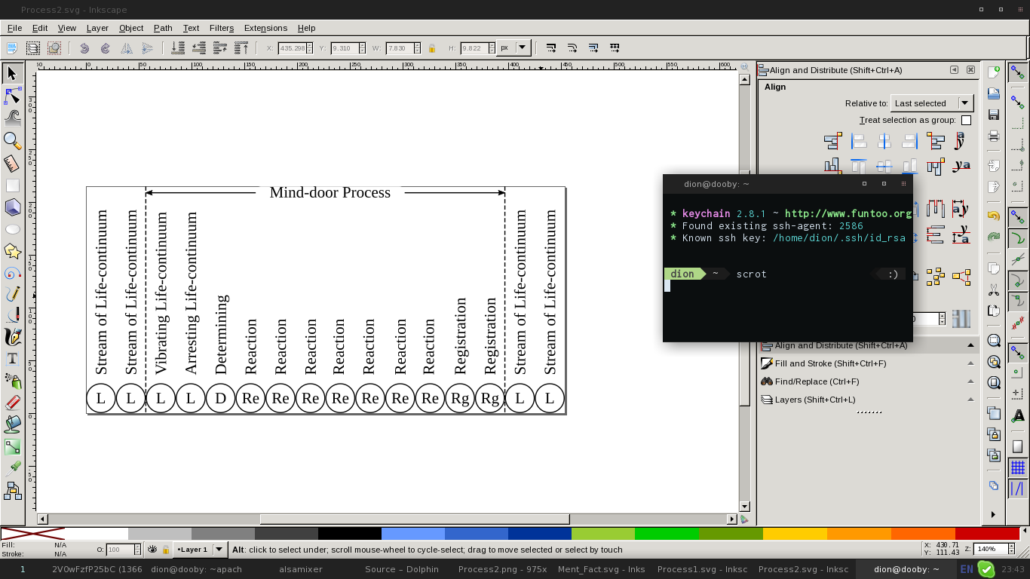Pick the red color swatch in palette
Viewport: 1030px width, 579px height.
pos(987,534)
